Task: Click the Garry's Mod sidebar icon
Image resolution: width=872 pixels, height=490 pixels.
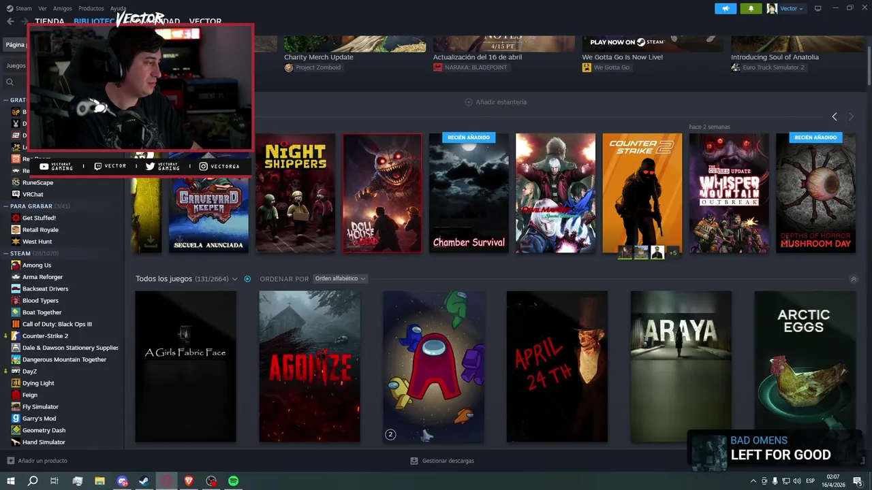Action: coord(16,419)
